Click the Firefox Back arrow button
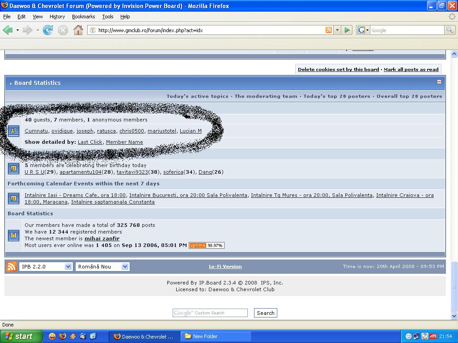The height and width of the screenshot is (343, 458). click(x=8, y=30)
